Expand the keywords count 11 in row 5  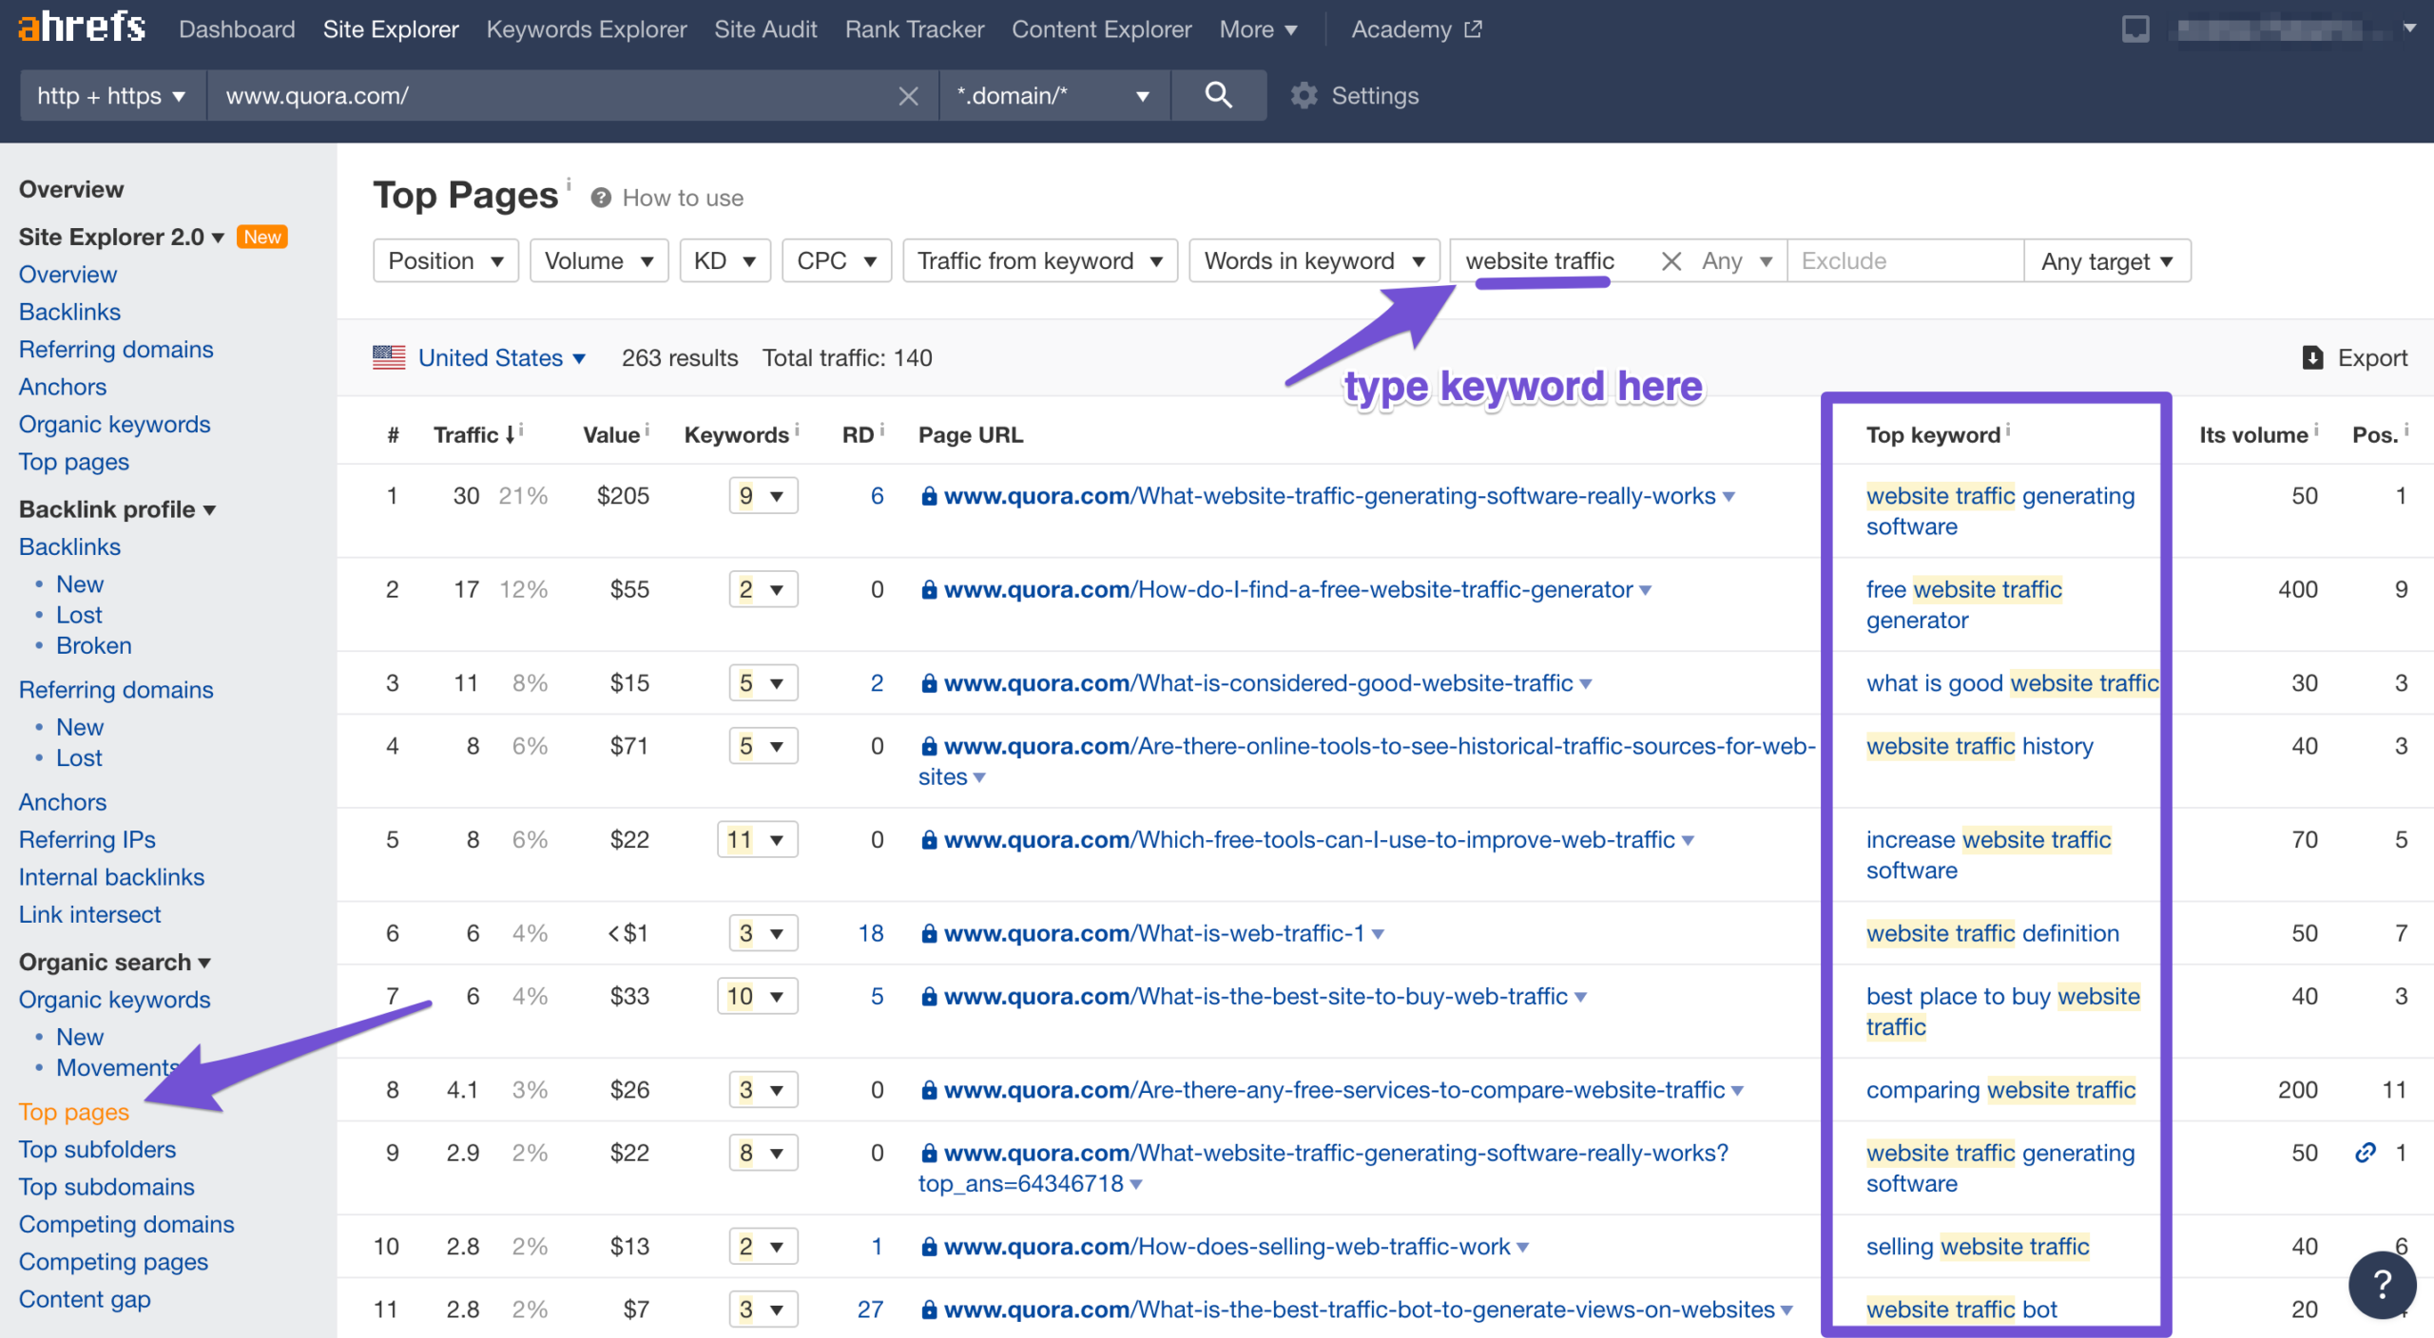tap(758, 839)
